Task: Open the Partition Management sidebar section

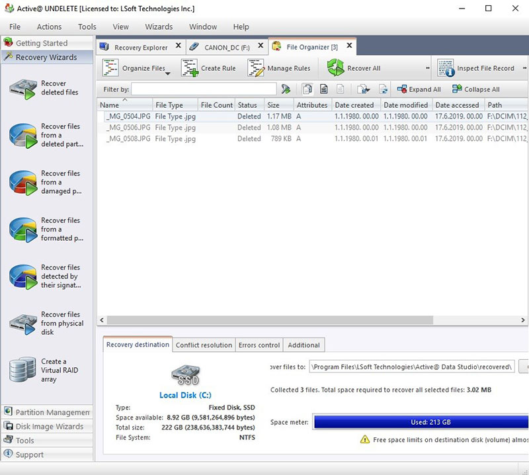Action: pos(47,412)
